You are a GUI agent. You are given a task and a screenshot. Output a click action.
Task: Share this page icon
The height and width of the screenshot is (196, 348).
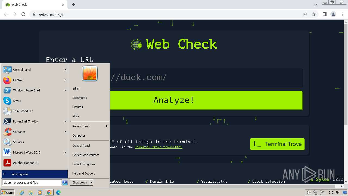pos(305,14)
